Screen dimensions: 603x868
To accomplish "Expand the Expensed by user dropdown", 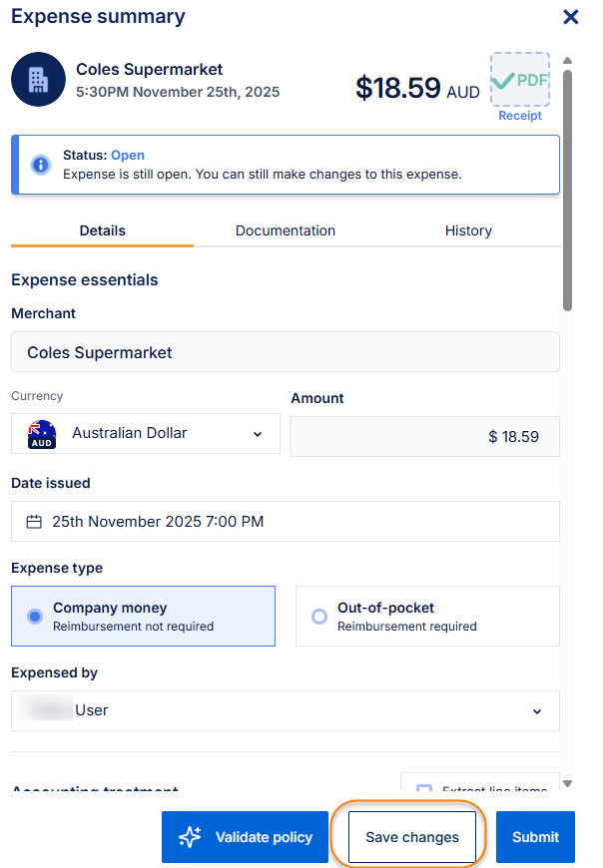I will click(536, 711).
